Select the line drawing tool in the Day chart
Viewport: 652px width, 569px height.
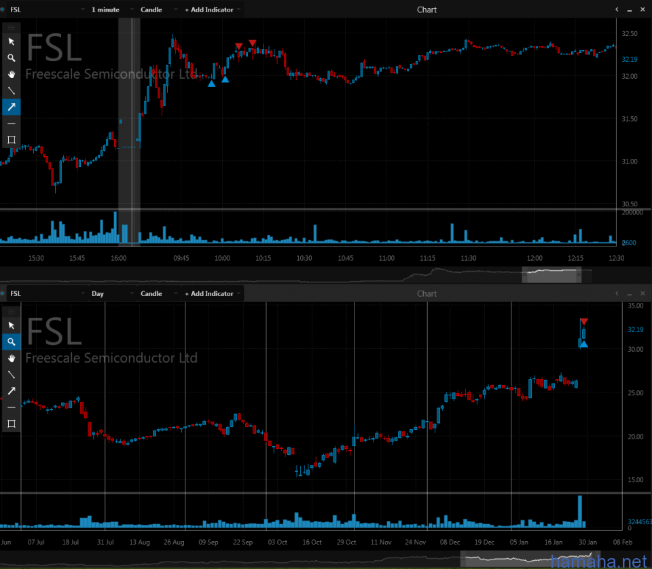12,375
